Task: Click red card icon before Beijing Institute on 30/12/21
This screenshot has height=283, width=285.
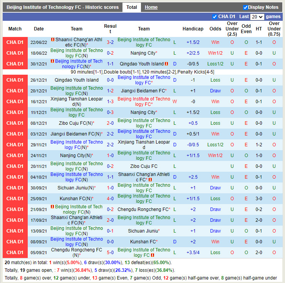Action: [x=52, y=61]
